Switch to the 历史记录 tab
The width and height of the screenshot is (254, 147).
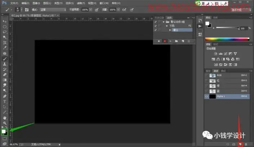coord(159,18)
